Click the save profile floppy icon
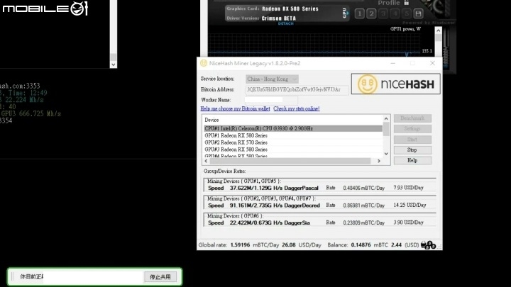The width and height of the screenshot is (511, 287). (419, 13)
